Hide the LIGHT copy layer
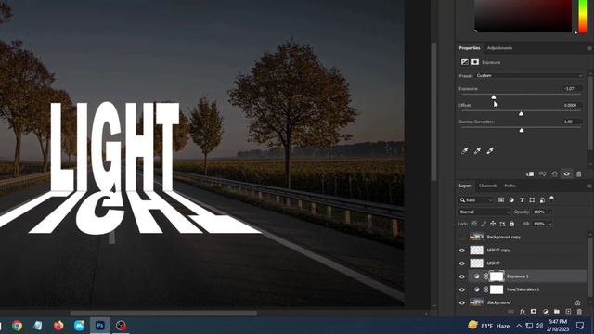594x334 pixels. (462, 250)
